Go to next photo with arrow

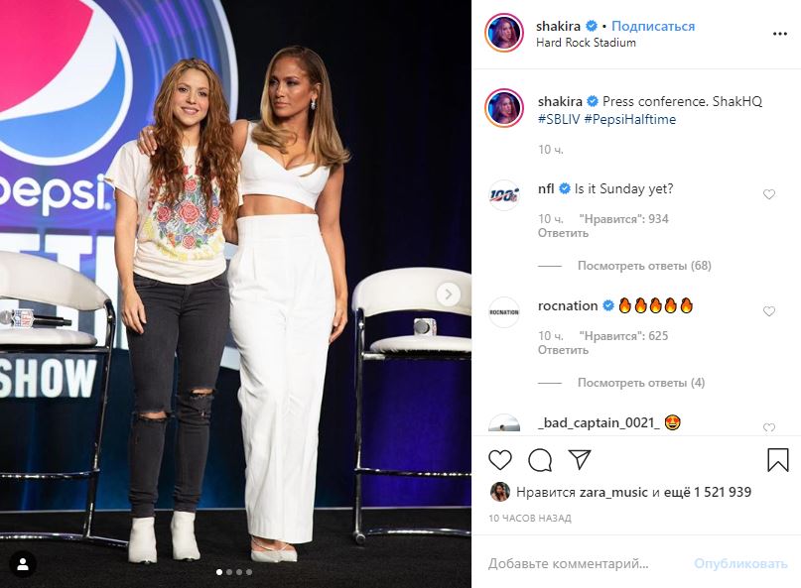coord(448,294)
